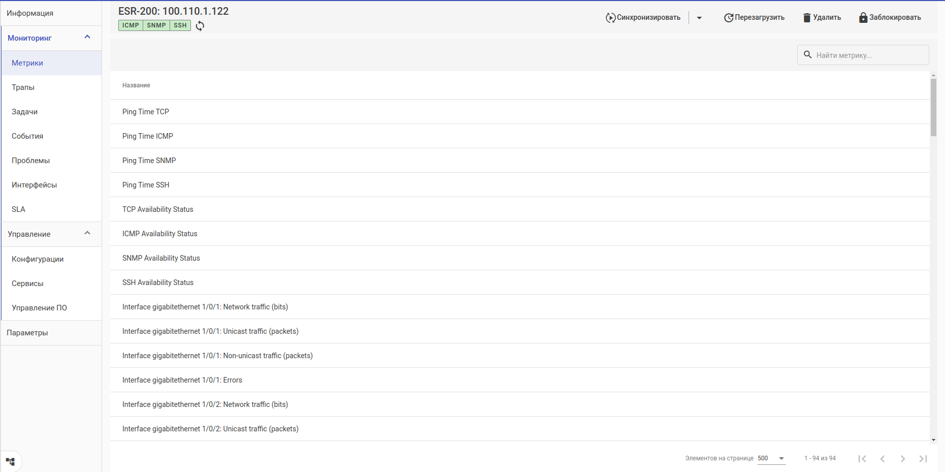
Task: Click the Удалить trash icon
Action: [x=807, y=18]
